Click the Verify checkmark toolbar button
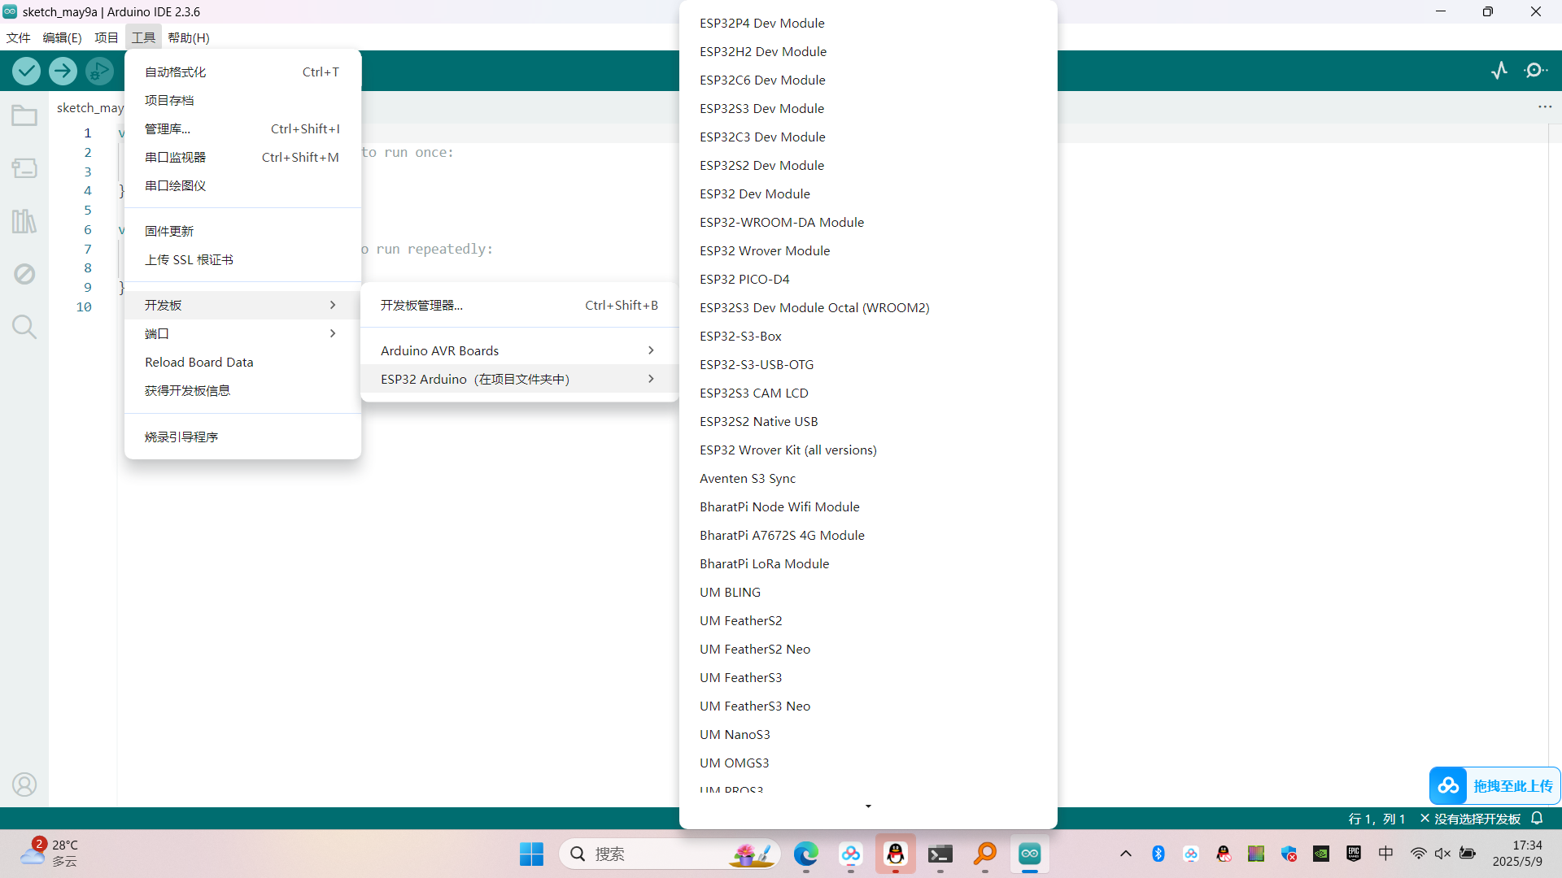Screen dimensions: 1562x878 tap(27, 72)
